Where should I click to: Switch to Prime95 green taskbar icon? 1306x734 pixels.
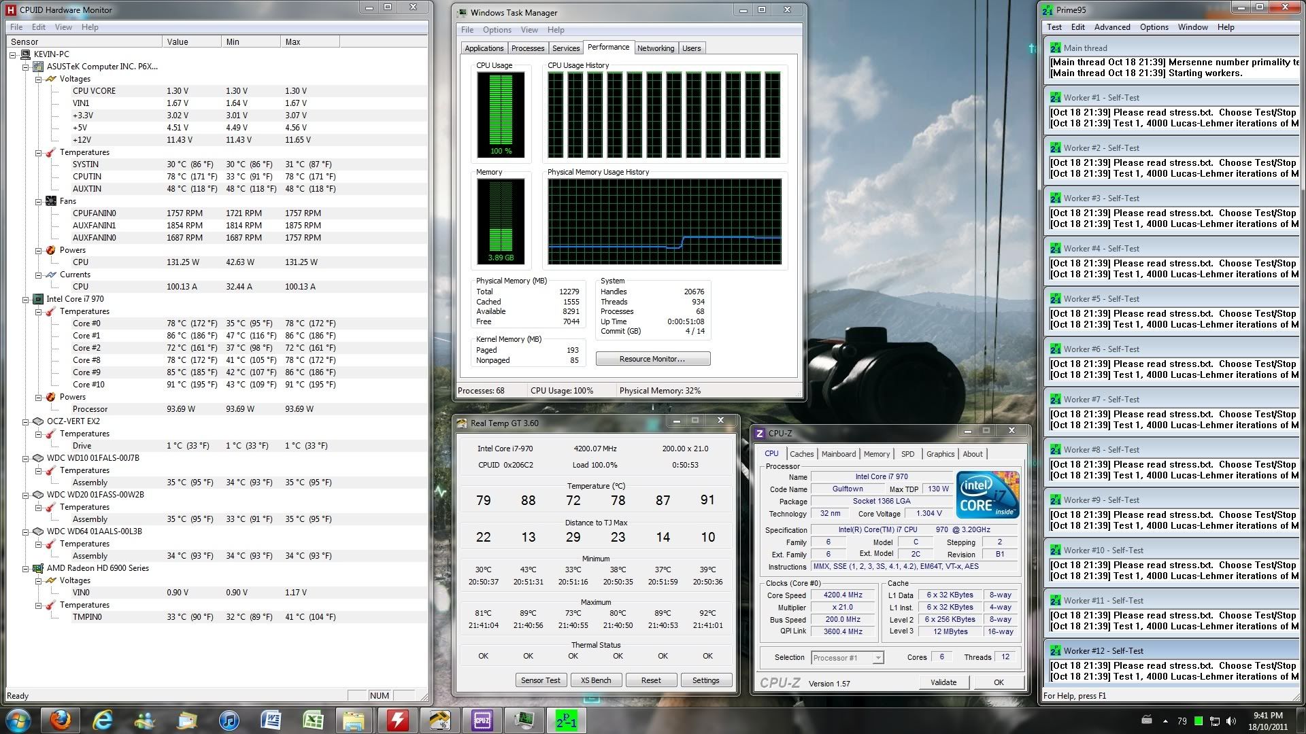click(566, 720)
